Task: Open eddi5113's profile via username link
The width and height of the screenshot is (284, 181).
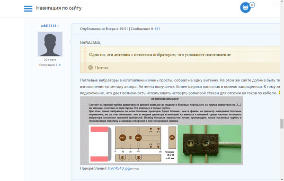Action: coord(49,26)
